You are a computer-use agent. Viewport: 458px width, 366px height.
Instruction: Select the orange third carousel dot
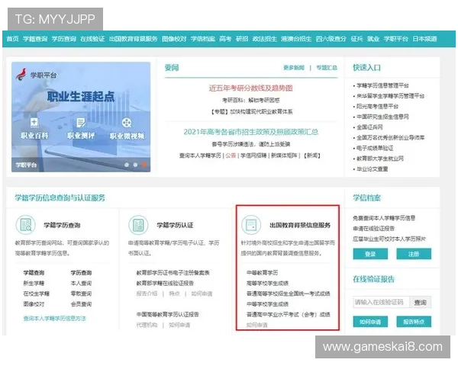144,165
